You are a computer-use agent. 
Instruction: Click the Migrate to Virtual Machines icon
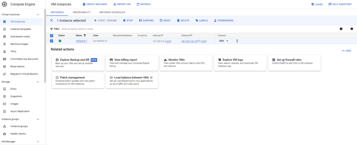point(4,74)
